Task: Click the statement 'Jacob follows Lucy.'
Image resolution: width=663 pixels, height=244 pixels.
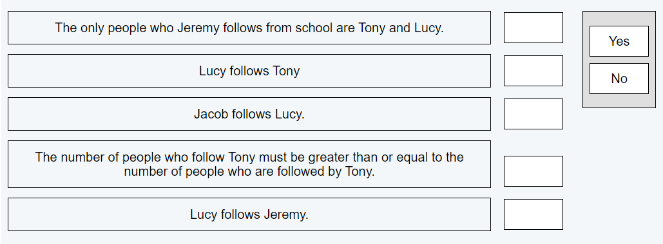Action: (x=249, y=114)
